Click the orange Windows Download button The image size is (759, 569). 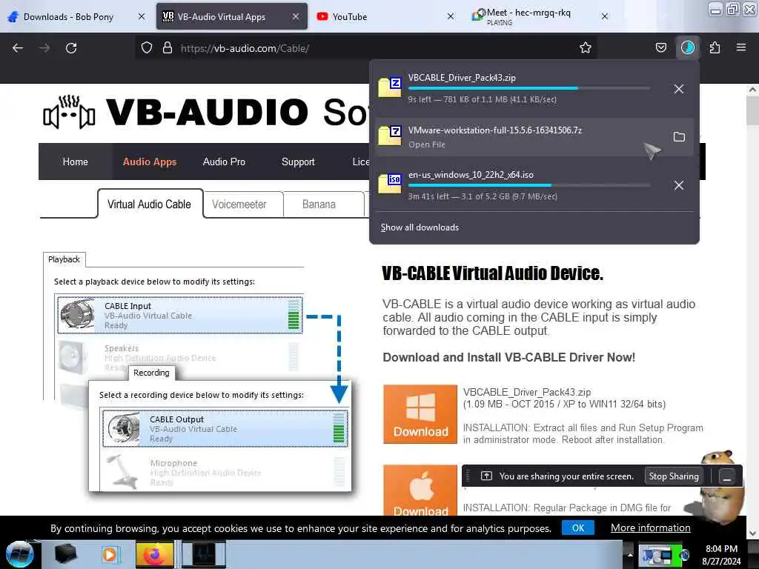[x=420, y=414]
